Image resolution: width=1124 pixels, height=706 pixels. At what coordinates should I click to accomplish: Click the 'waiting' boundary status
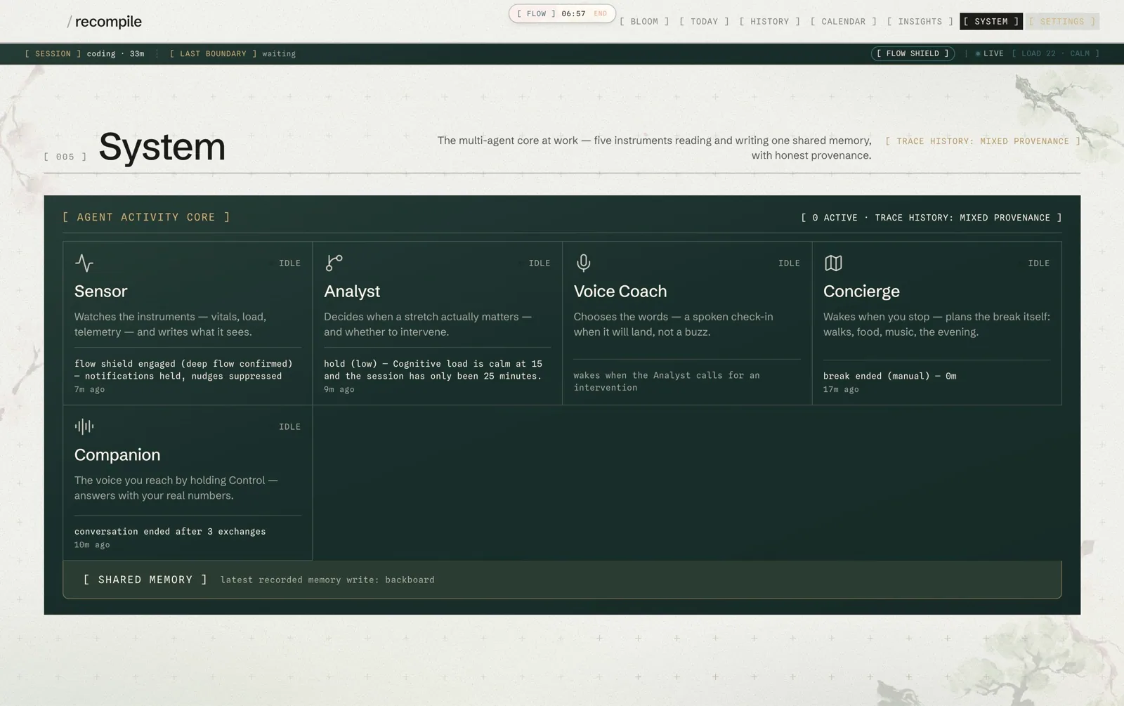coord(279,54)
